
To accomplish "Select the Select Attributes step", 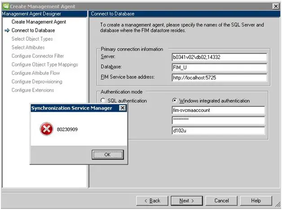I will (x=28, y=48).
